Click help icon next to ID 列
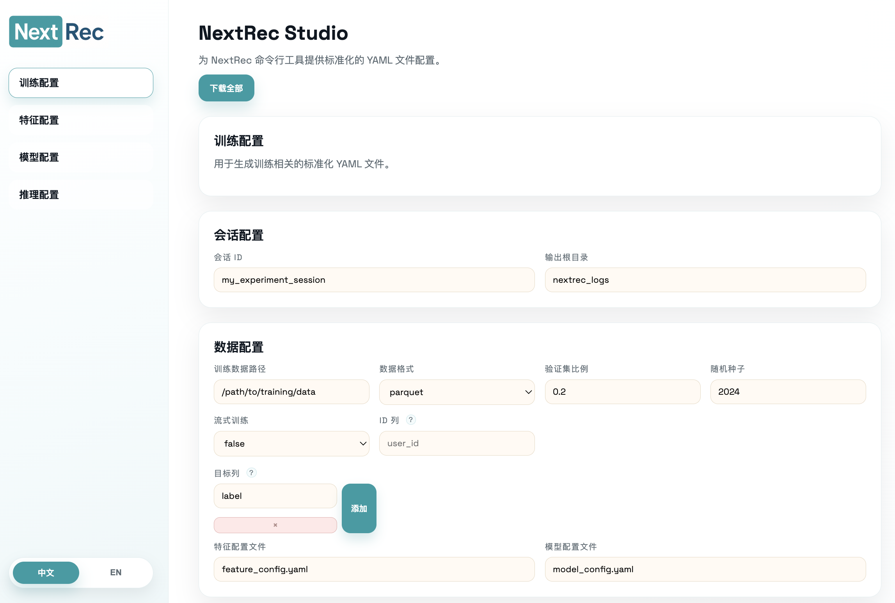Screen dimensions: 895x603 410,420
